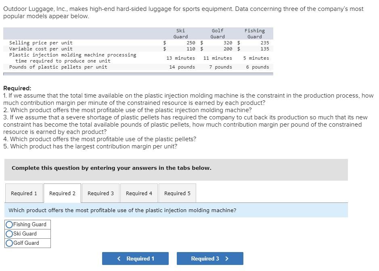Select the Fishing Guard radio button
379x271 pixels.
(9, 225)
